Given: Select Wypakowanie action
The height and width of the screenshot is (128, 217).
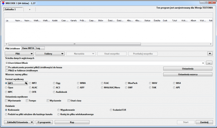Looking at the screenshot, I should pyautogui.click(x=58, y=110).
